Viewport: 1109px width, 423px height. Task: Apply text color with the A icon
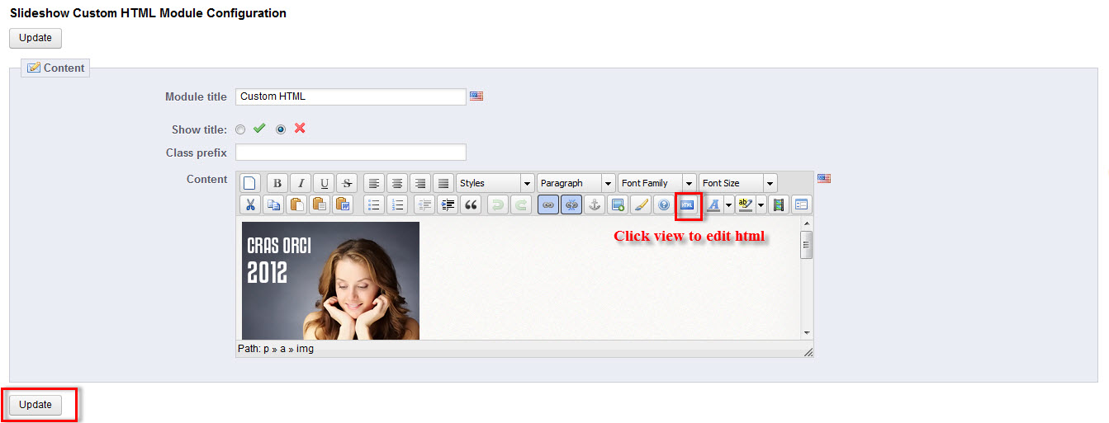[714, 204]
